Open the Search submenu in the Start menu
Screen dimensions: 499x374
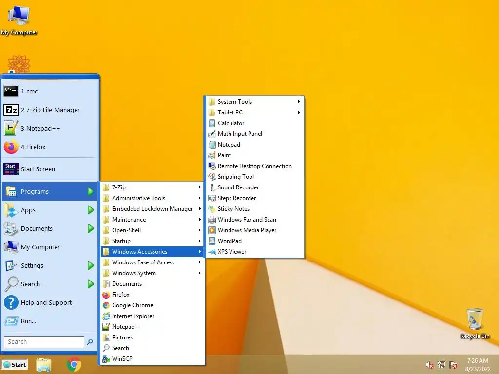50,284
